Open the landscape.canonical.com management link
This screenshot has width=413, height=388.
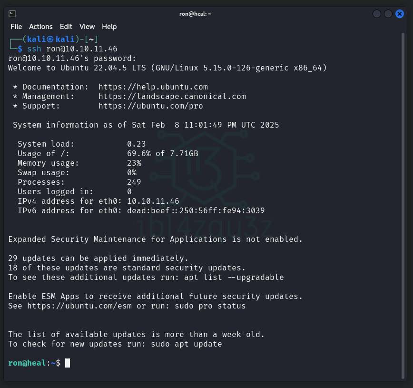[172, 97]
